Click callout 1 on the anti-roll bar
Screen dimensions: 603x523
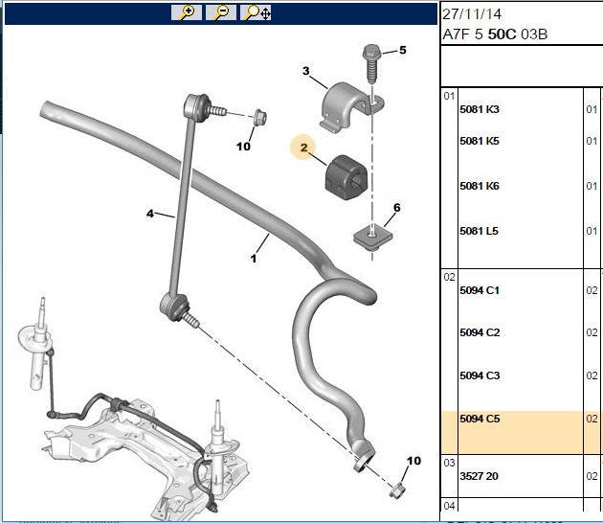(254, 259)
